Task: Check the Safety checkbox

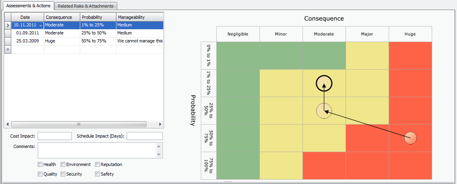Action: tap(97, 174)
